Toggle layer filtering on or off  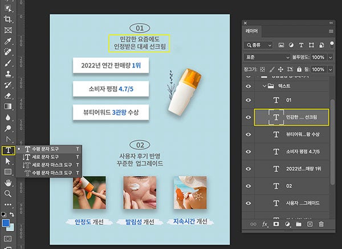click(x=332, y=45)
